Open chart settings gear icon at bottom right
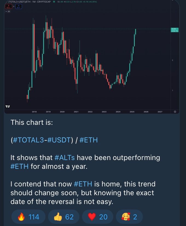The width and height of the screenshot is (186, 226). [175, 112]
